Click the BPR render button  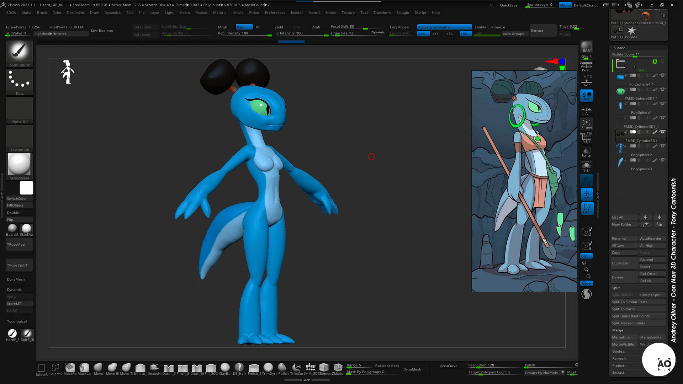[586, 47]
